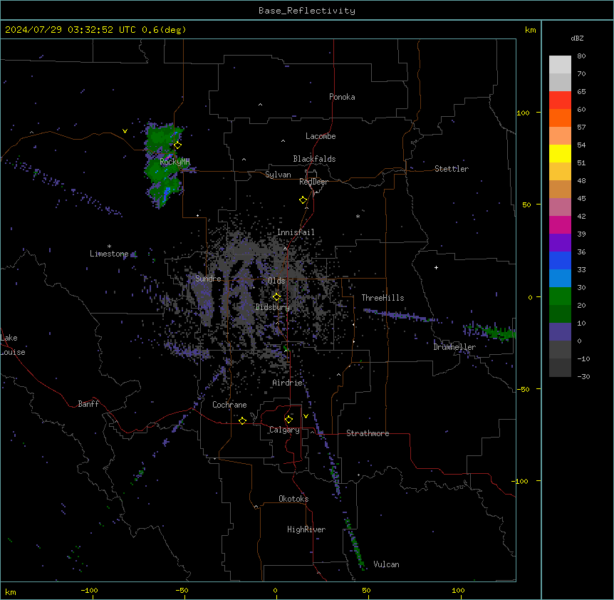Click the Strathmore label
The height and width of the screenshot is (600, 614).
[x=368, y=433]
